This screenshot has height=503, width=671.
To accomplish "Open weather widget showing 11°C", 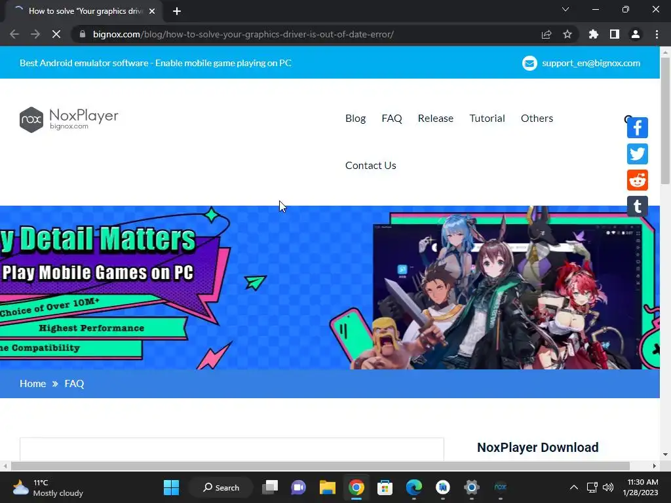I will [x=48, y=487].
